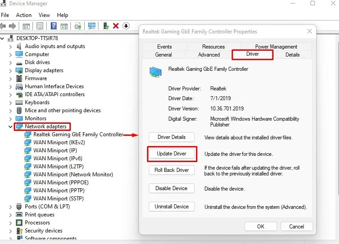
Task: Click Update device driver gear icon
Action: tap(78, 26)
